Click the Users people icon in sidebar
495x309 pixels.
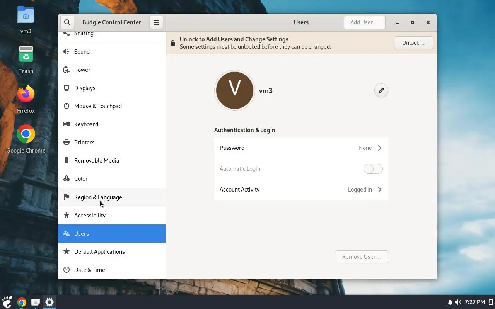(x=67, y=233)
